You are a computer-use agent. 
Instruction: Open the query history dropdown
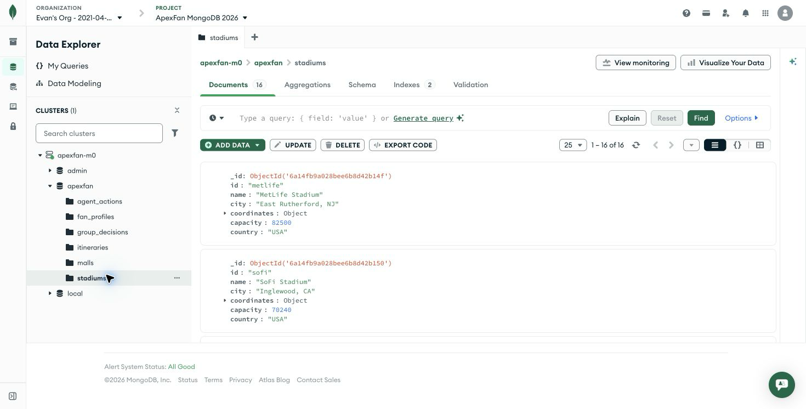217,118
